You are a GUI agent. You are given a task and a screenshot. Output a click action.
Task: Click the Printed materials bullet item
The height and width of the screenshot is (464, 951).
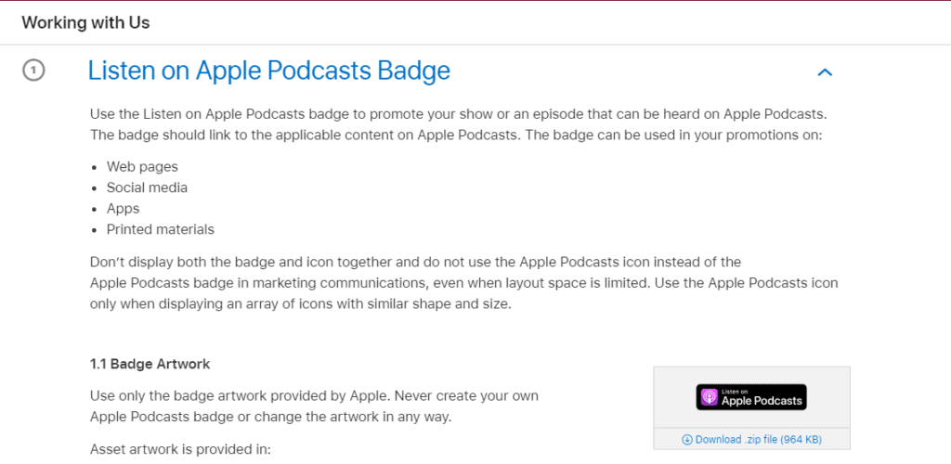(x=160, y=229)
